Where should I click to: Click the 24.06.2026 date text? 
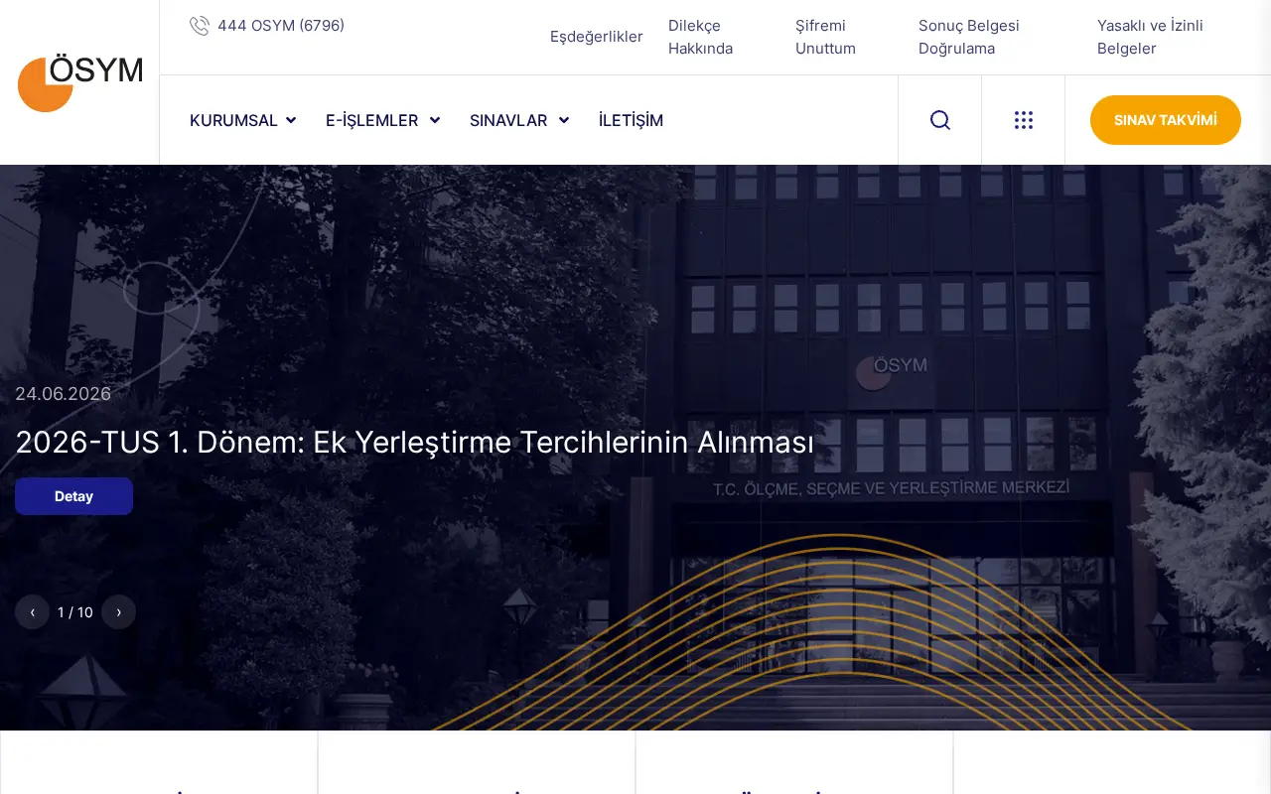coord(63,394)
